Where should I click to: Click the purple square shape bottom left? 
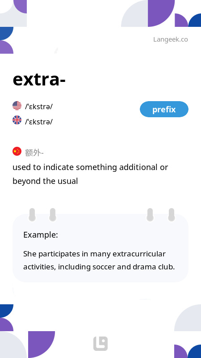point(42,345)
